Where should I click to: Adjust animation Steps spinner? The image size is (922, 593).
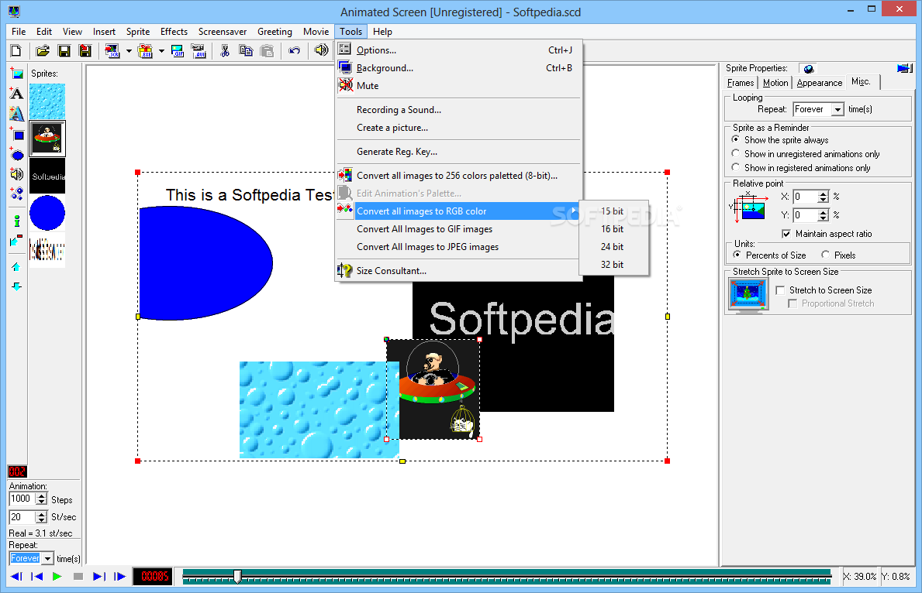coord(41,499)
